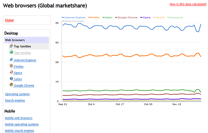Click Mozilla legend entry in chart
Screen dimensions: 208x133
click(159, 17)
